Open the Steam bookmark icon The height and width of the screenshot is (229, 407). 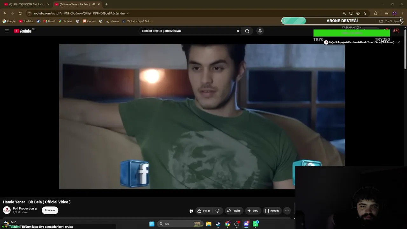pyautogui.click(x=38, y=21)
